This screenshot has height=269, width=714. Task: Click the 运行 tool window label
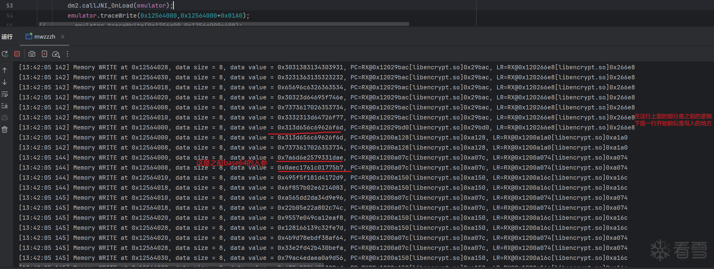[7, 37]
